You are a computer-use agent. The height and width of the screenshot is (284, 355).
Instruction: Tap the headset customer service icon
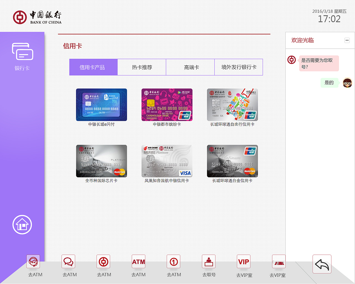[33, 262]
